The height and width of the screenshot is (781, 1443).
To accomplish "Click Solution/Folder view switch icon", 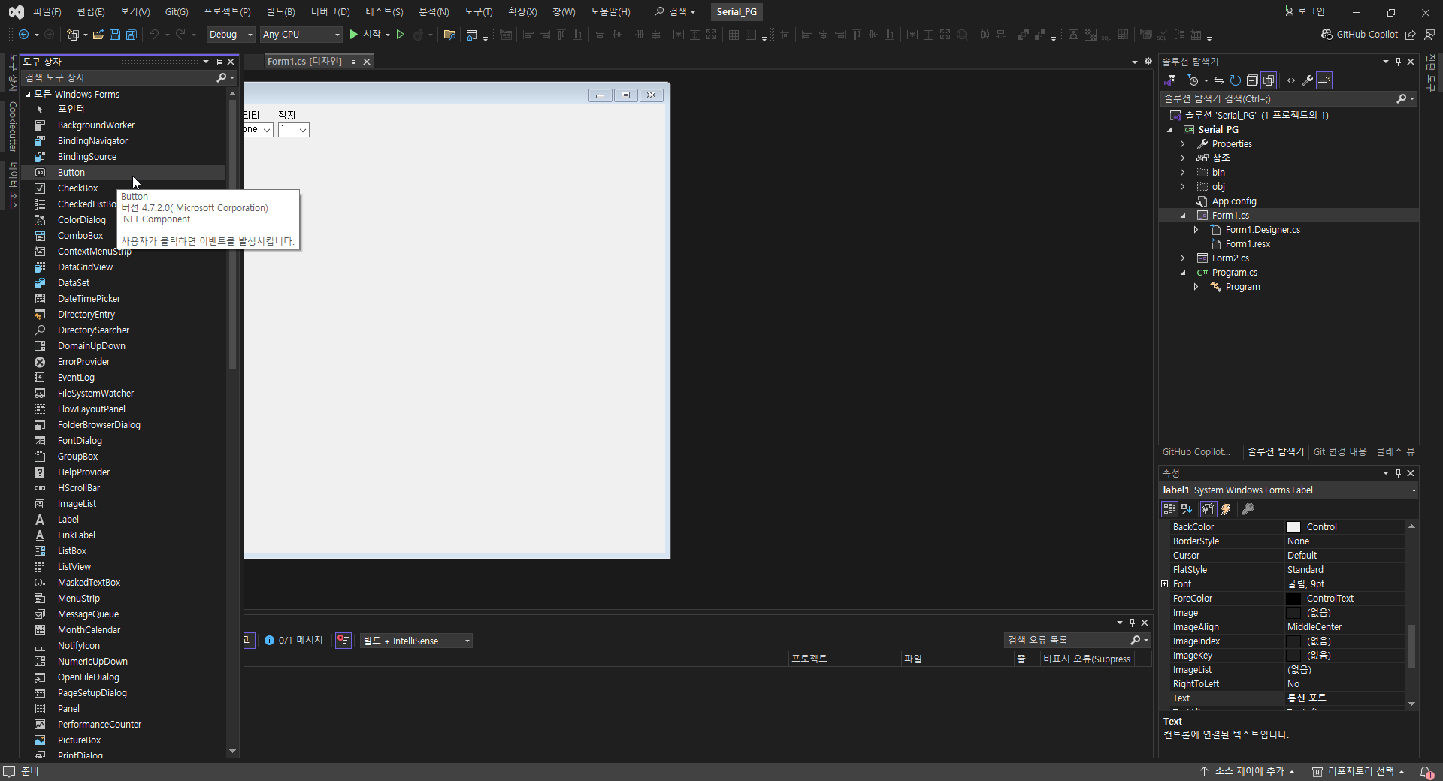I will pyautogui.click(x=1170, y=80).
